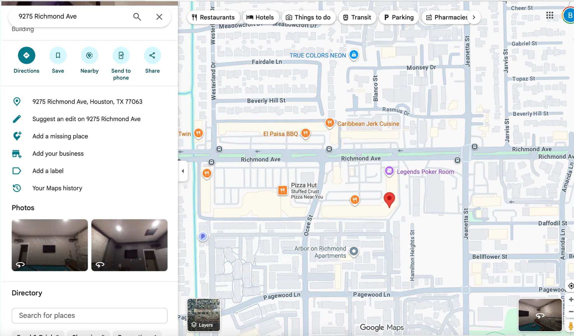
Task: Select the Twin restaurant marker
Action: click(198, 133)
